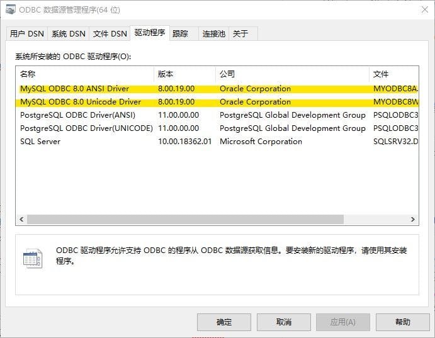Viewport: 435px width, 338px height.
Task: Click the horizontal scrollbar thumb in driver list
Action: pyautogui.click(x=185, y=219)
